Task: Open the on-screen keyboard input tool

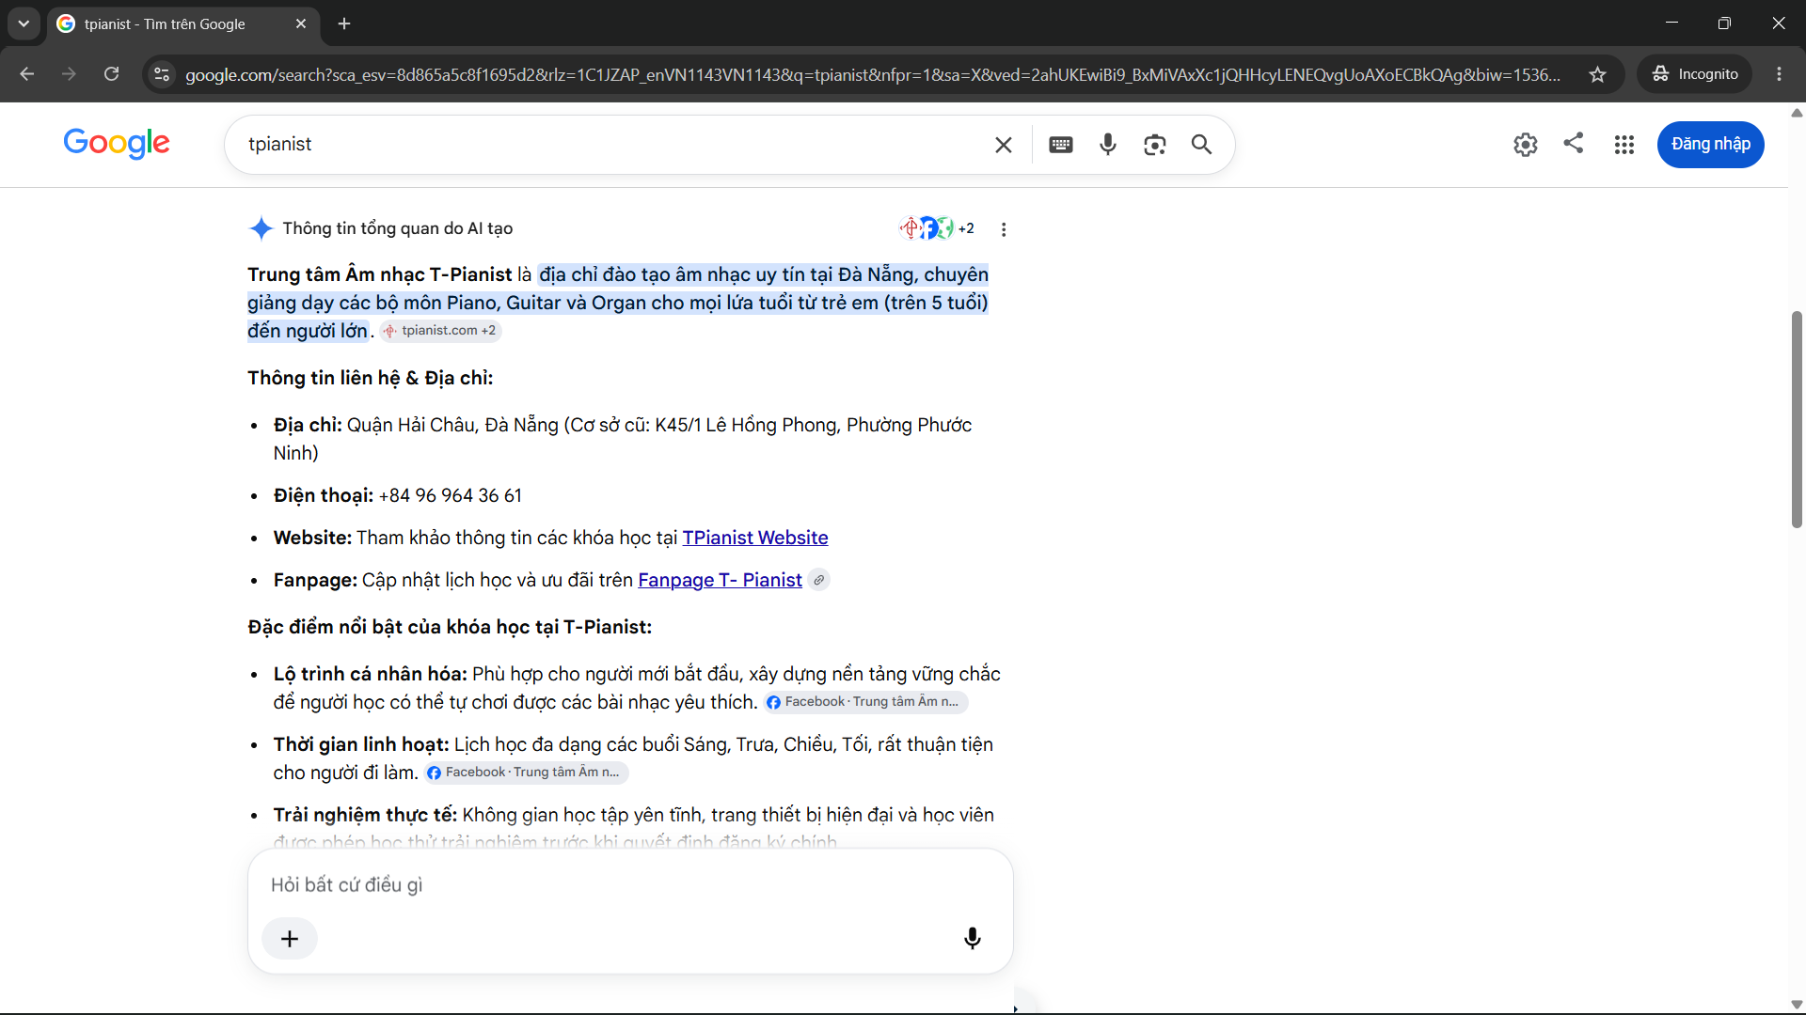Action: (x=1061, y=145)
